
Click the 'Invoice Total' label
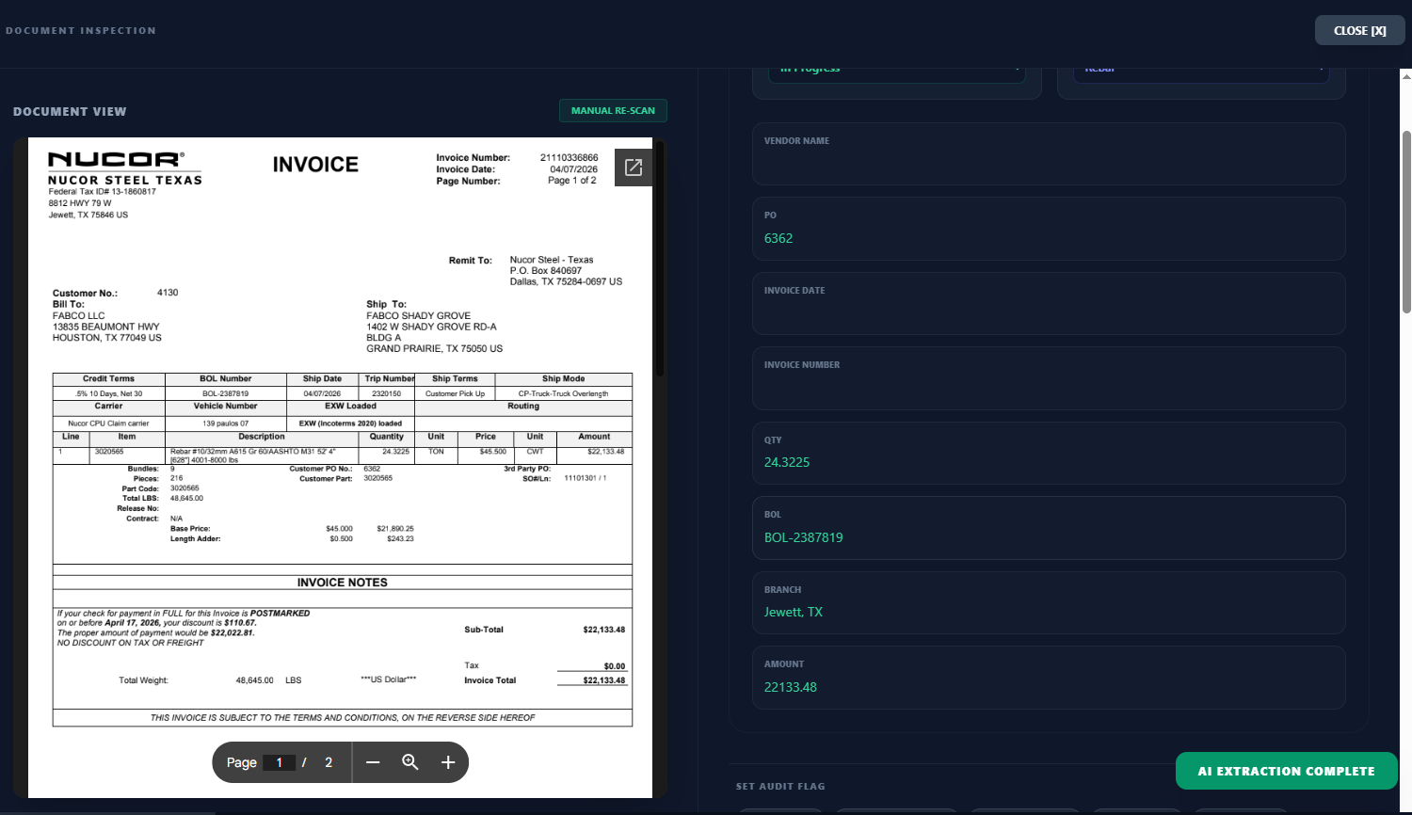490,680
